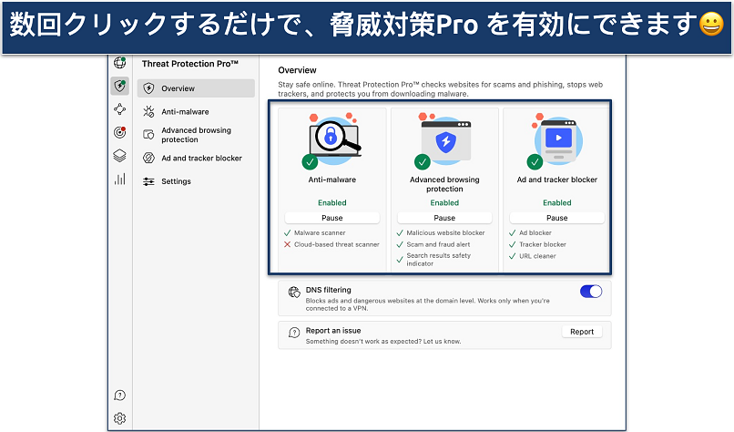Open the app settings gear icon
The image size is (734, 432).
tap(120, 418)
